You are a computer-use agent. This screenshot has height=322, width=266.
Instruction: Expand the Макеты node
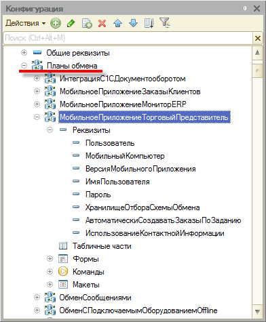click(x=50, y=285)
